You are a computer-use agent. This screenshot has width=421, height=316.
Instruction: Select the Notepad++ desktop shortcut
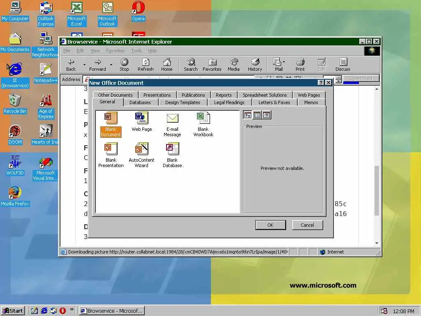click(46, 73)
